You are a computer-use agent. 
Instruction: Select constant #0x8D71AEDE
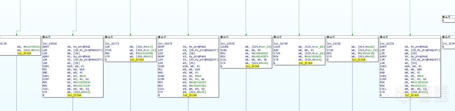pos(197,82)
